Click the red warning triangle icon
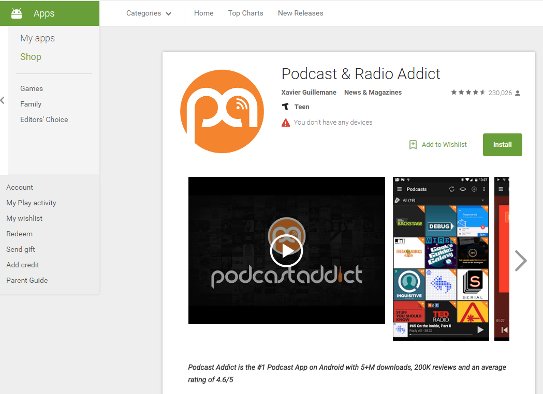This screenshot has height=394, width=543. coord(286,123)
